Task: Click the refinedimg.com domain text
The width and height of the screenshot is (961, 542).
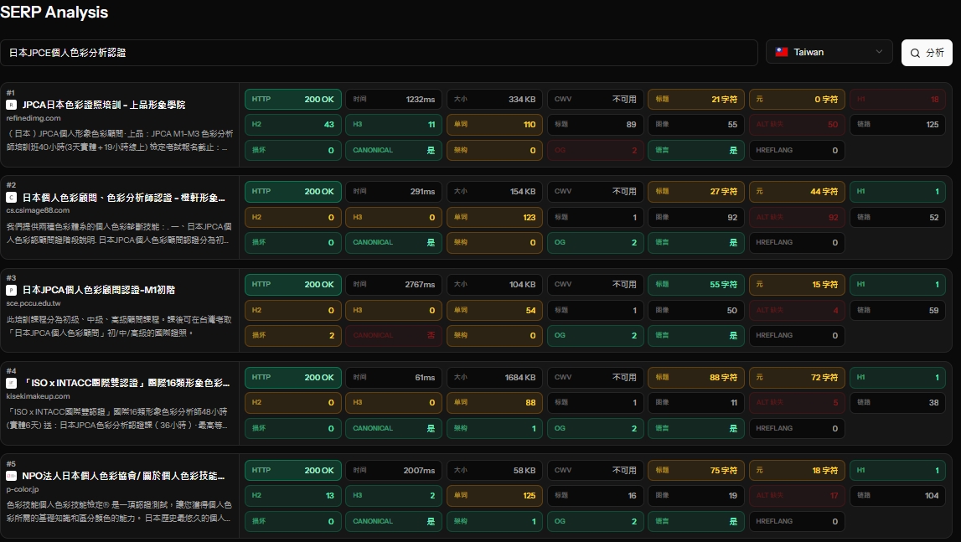Action: click(34, 118)
